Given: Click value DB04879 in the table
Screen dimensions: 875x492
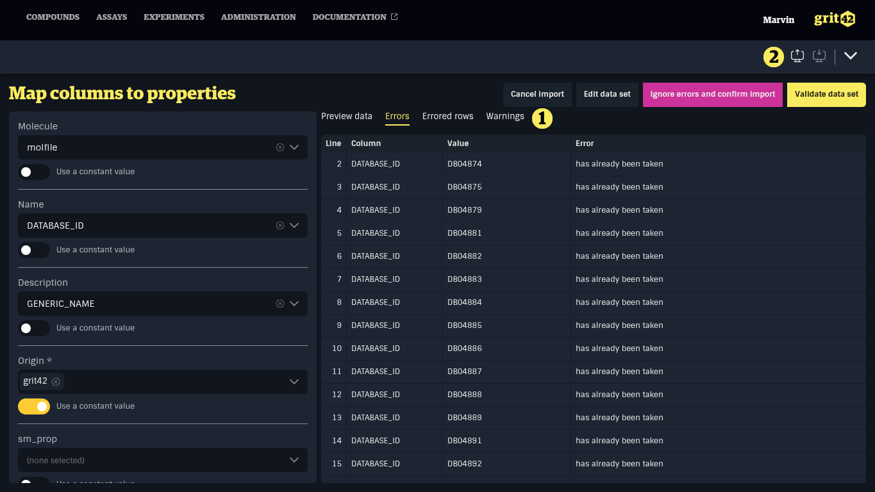Looking at the screenshot, I should 465,210.
